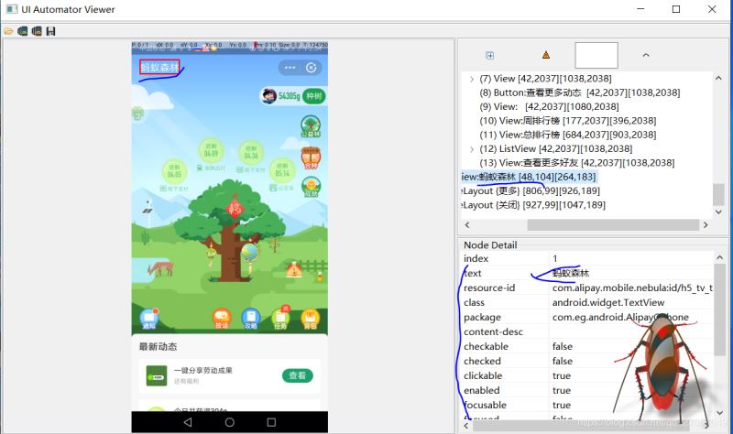Click the index value 1 cell
Screen dimensions: 733x434
coord(631,258)
